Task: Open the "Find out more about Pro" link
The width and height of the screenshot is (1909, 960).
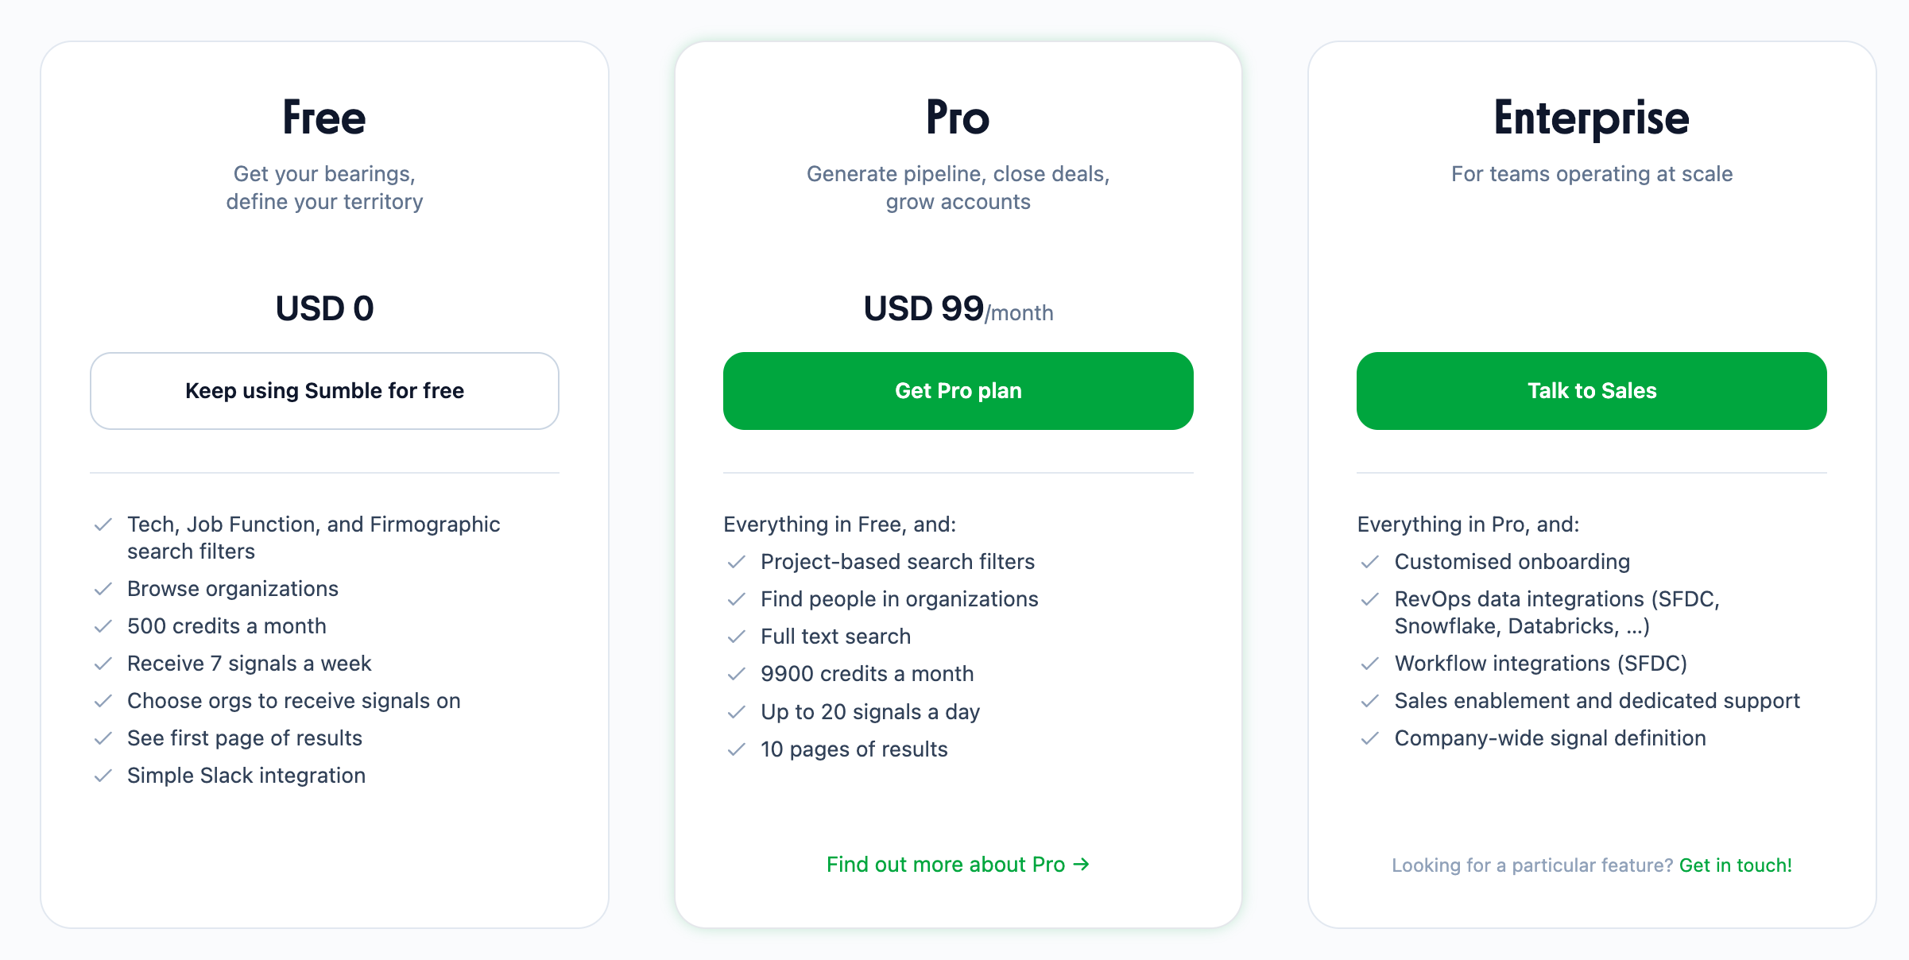Action: tap(947, 865)
